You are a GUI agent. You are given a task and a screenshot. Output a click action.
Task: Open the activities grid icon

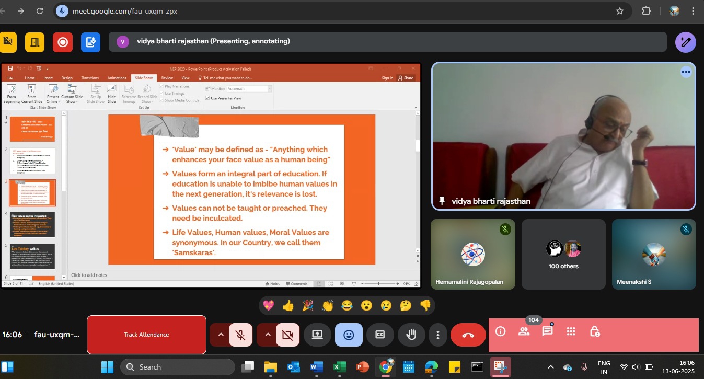coord(571,331)
